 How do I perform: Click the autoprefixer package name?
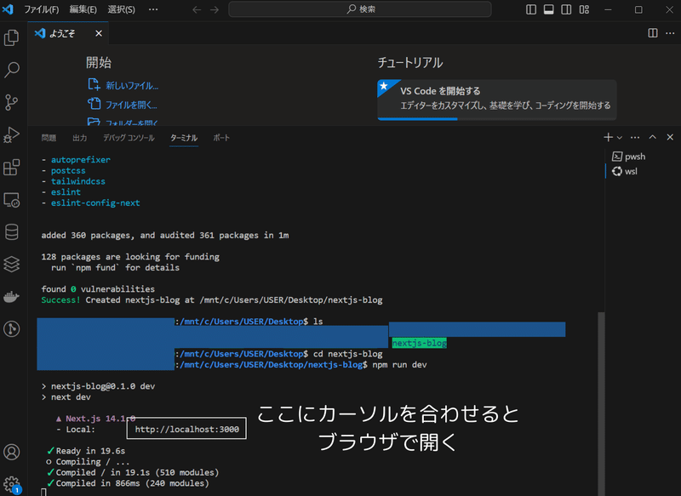80,160
